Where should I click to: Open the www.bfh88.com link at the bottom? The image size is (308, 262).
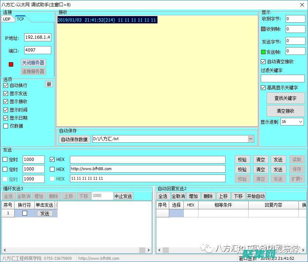99,258
